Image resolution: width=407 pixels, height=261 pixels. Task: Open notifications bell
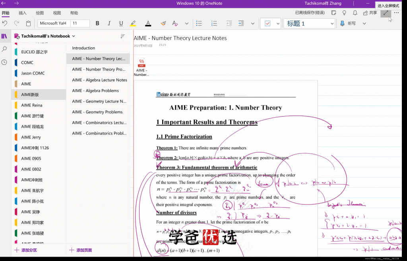pyautogui.click(x=355, y=13)
